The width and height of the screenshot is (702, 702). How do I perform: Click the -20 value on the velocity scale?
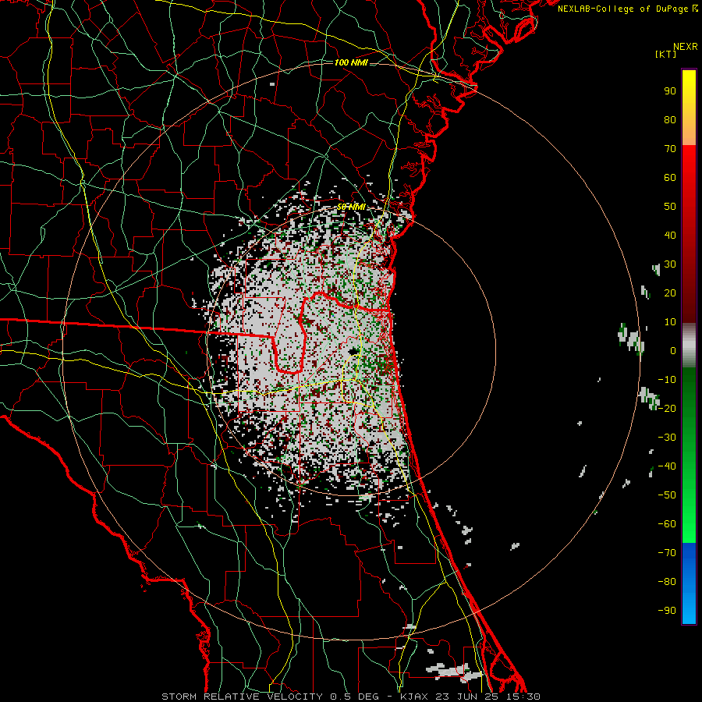667,408
